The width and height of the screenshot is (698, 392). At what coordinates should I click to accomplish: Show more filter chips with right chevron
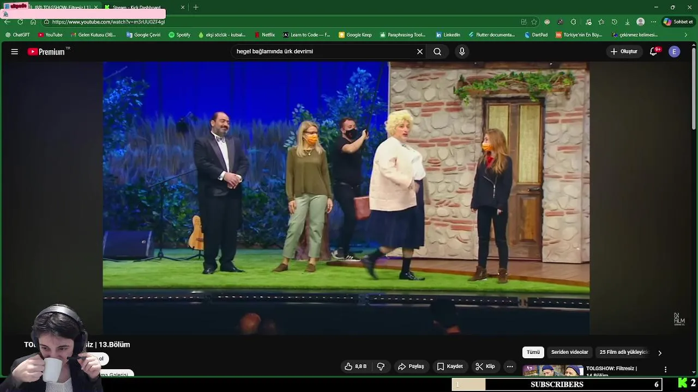pos(660,353)
